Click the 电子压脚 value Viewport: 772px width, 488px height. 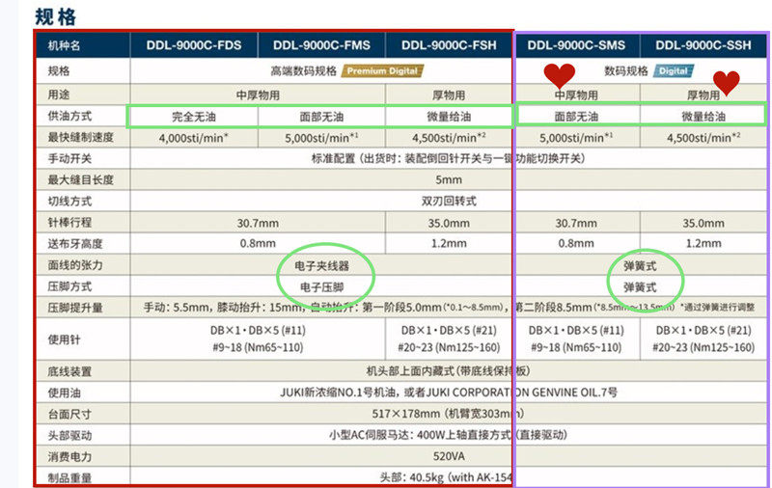[x=321, y=286]
